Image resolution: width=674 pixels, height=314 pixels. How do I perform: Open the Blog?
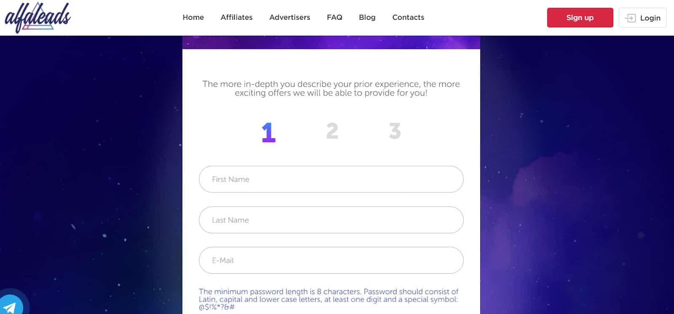pyautogui.click(x=367, y=17)
